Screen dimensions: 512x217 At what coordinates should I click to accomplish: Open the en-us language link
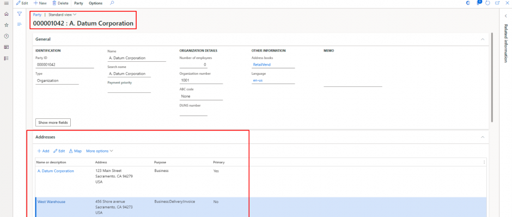tap(258, 80)
